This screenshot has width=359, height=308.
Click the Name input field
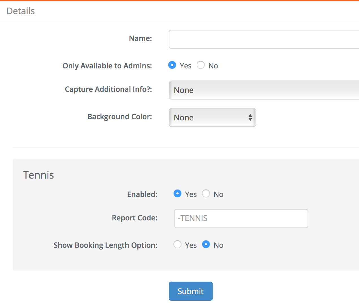pos(264,39)
